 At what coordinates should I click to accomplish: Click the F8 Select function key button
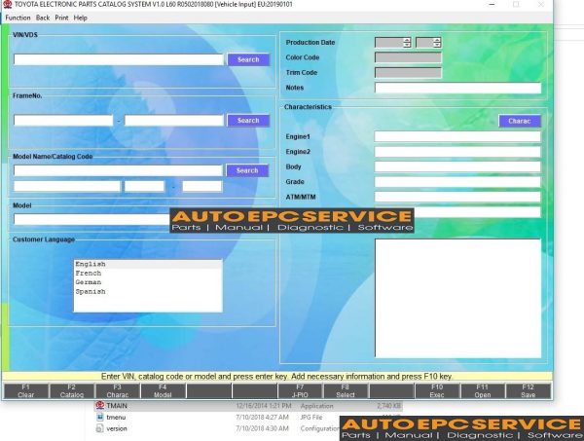click(x=346, y=391)
